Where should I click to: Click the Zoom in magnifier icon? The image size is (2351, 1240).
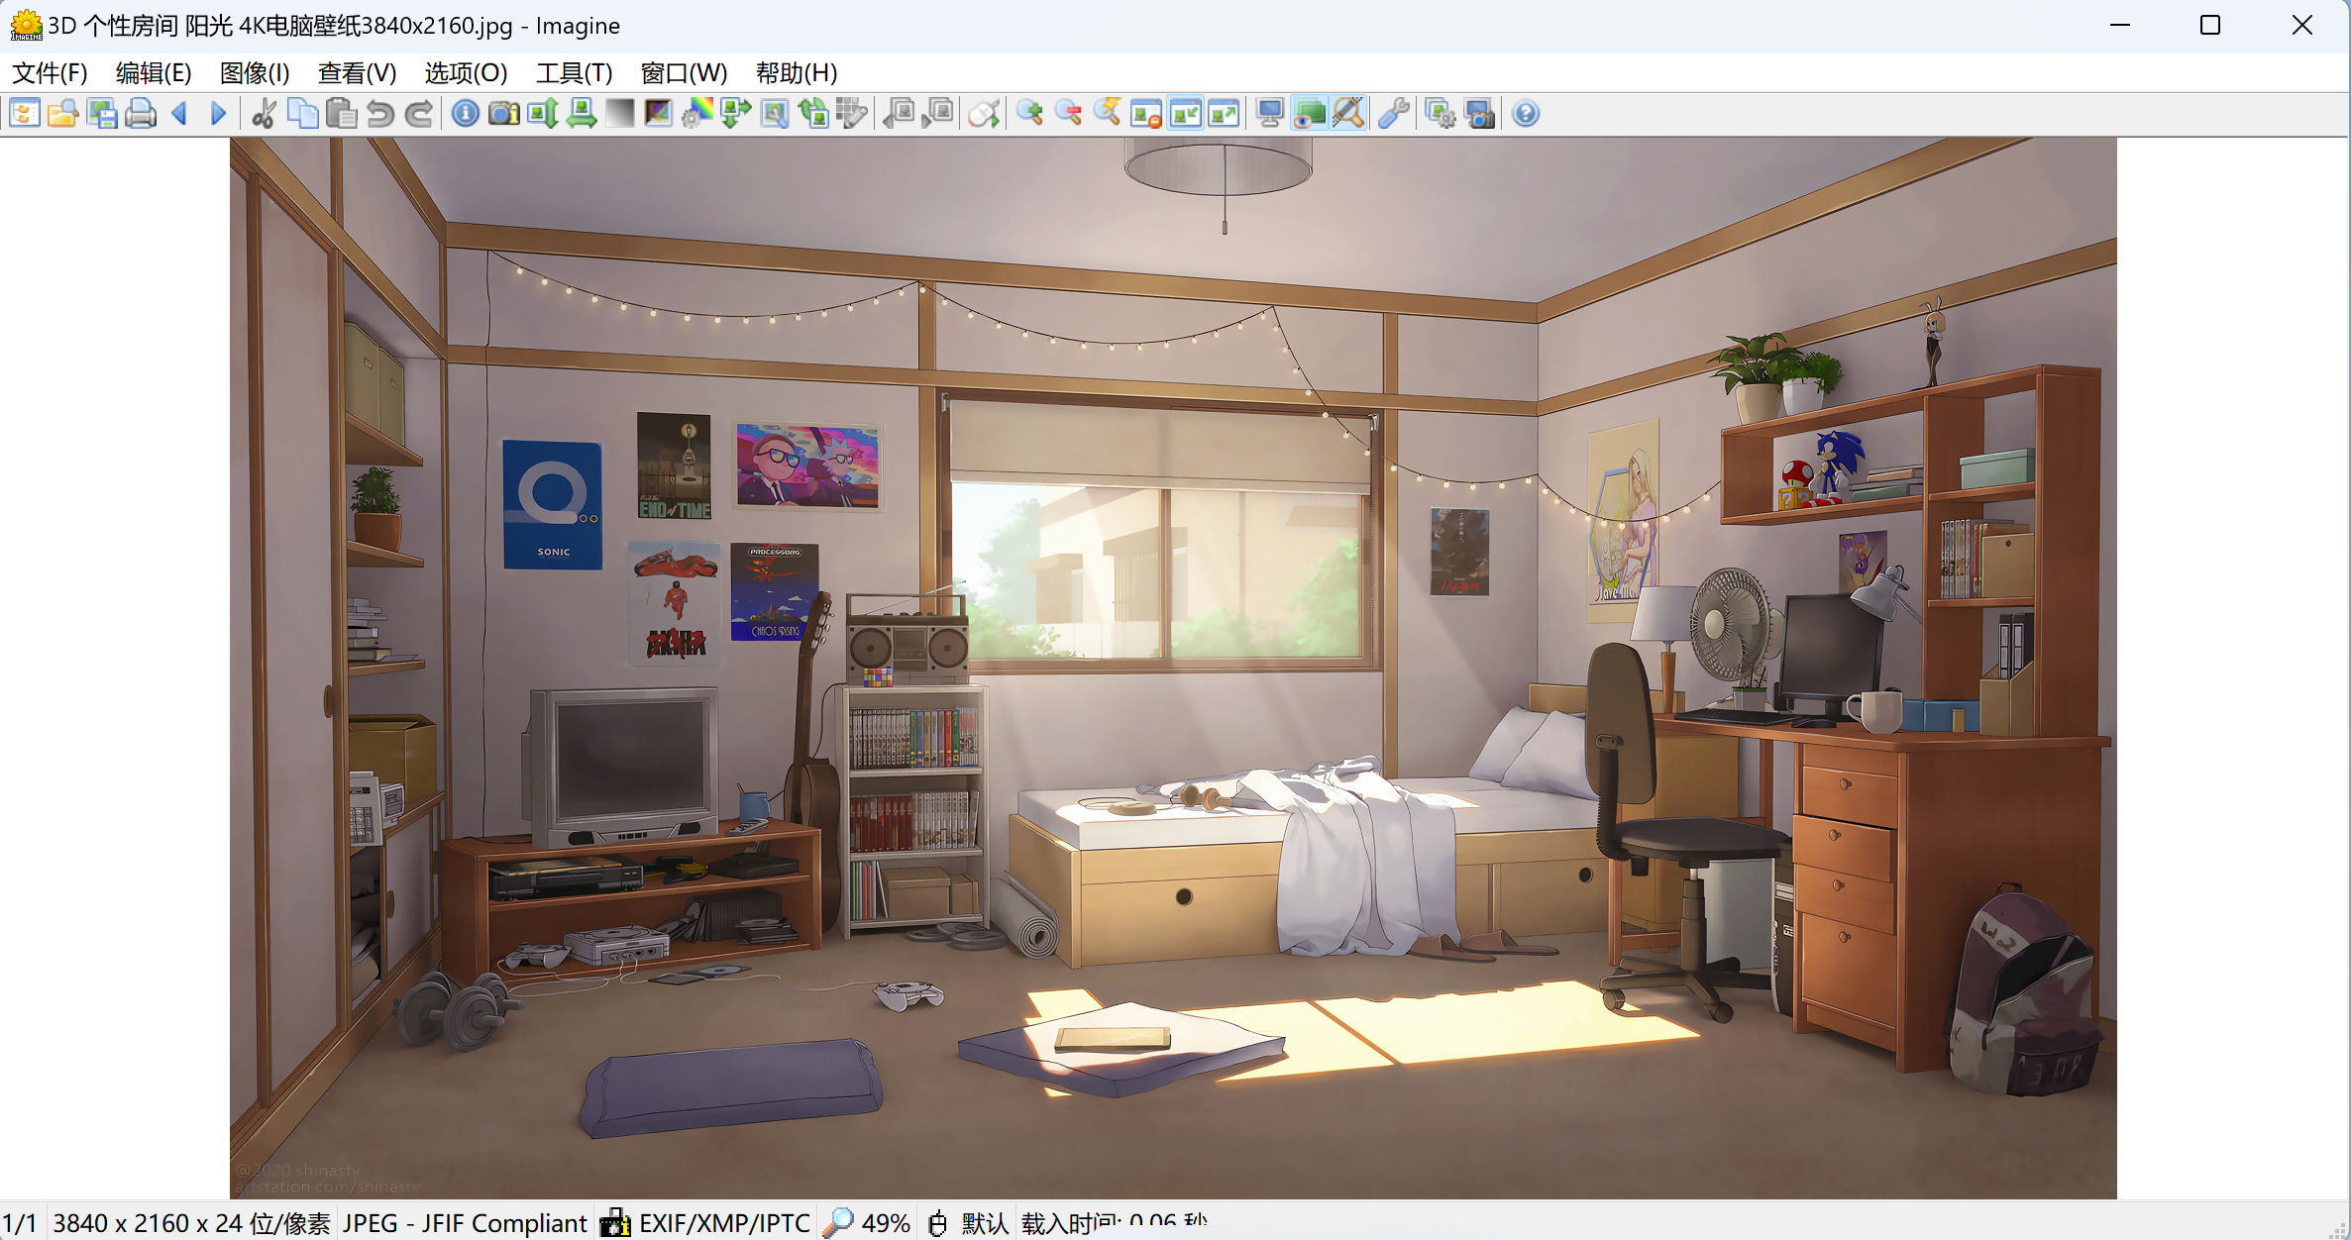point(1030,114)
